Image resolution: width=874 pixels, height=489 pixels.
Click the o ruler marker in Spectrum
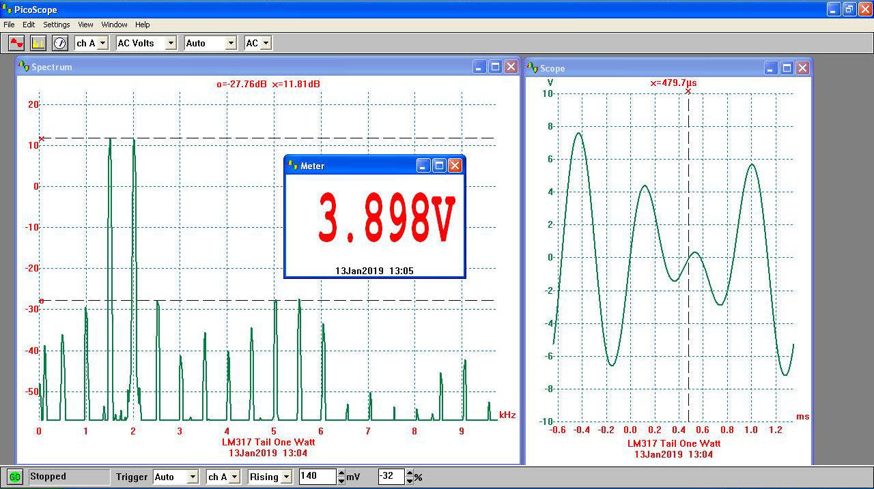coord(42,301)
